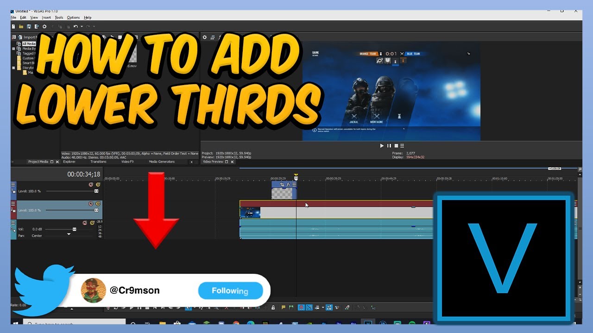Select the video clip thumbnail on track 2
The width and height of the screenshot is (593, 333).
[x=250, y=213]
